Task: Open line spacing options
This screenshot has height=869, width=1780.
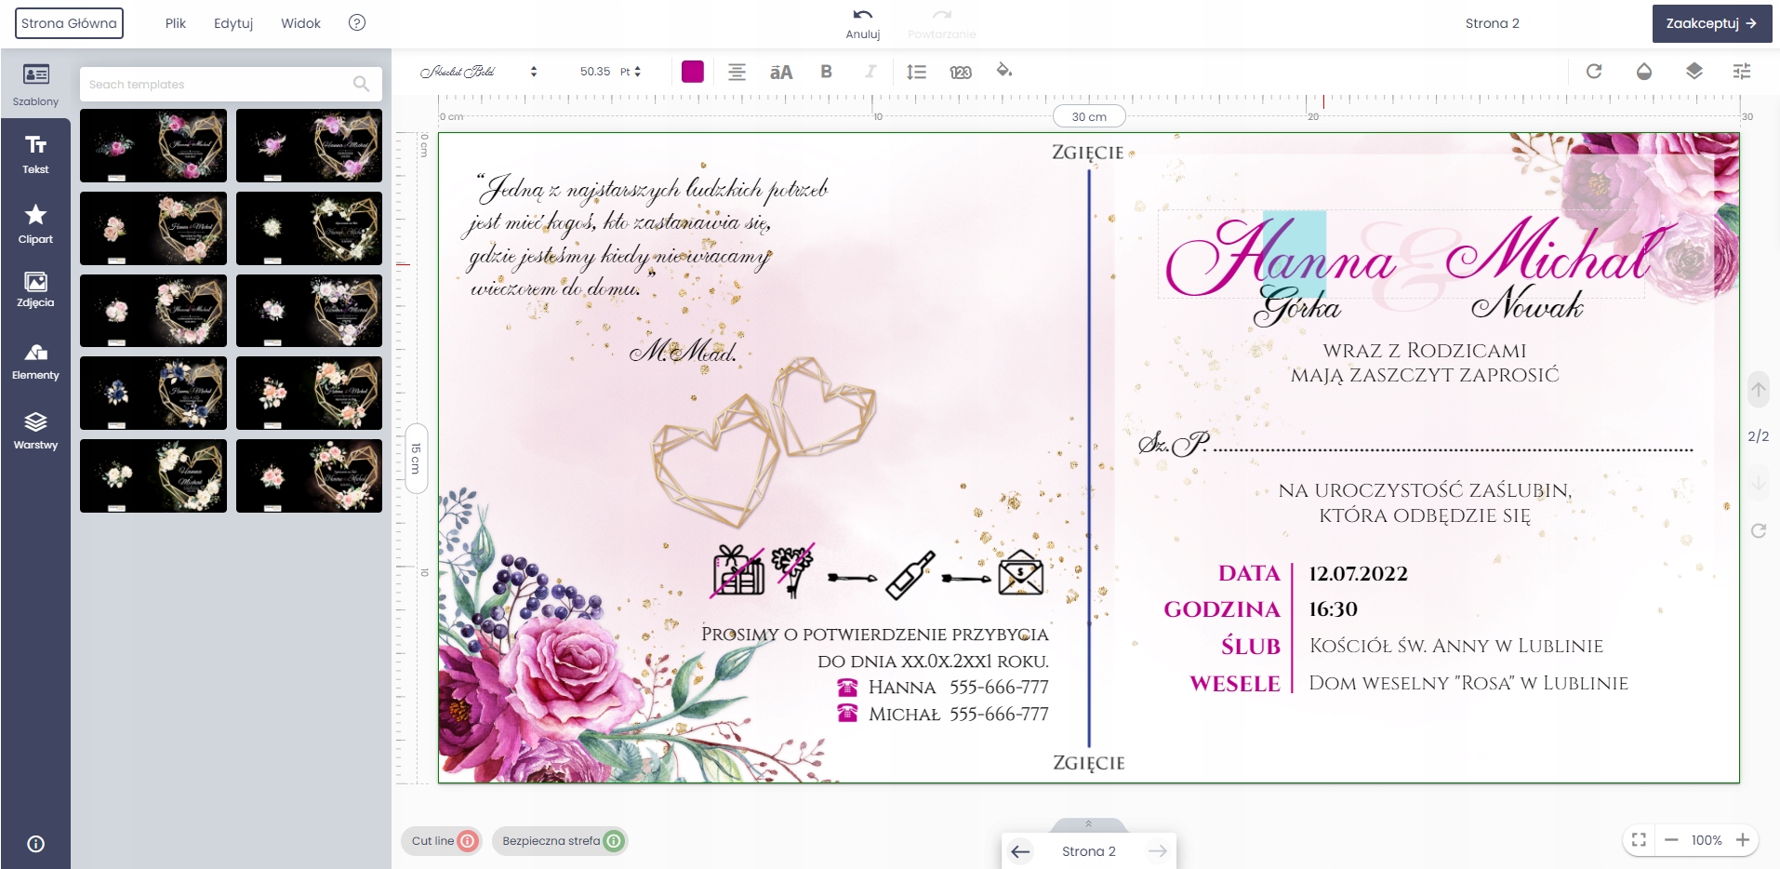Action: click(916, 72)
